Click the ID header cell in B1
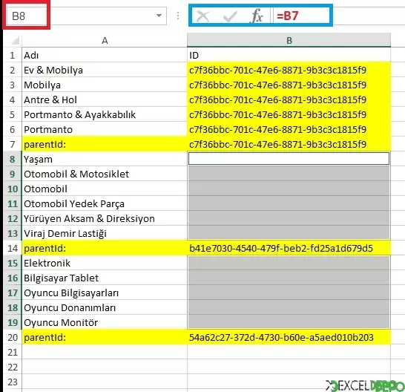Screen dimensions: 405x392 (x=289, y=55)
